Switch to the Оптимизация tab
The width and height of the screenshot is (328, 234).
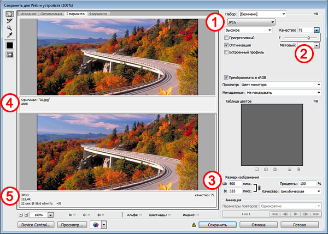click(x=51, y=14)
